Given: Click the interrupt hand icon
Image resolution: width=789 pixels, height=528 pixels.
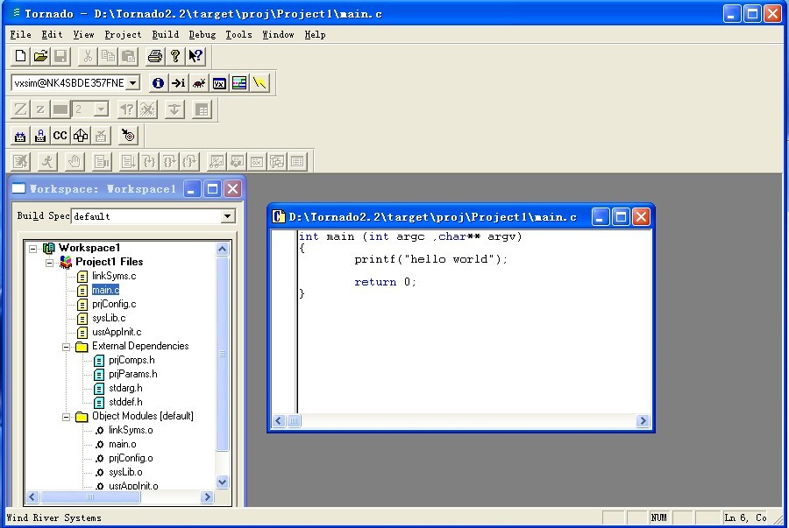Looking at the screenshot, I should (75, 161).
